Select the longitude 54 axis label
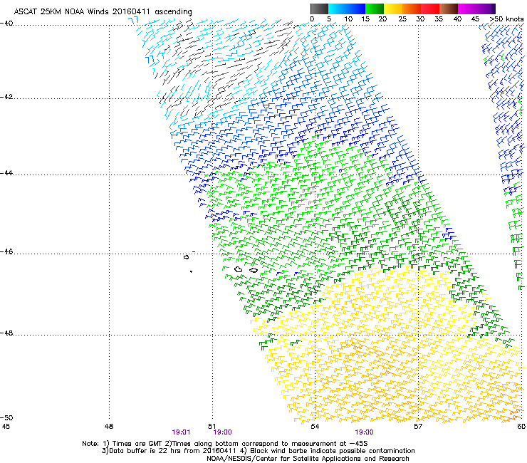This screenshot has width=527, height=463. [315, 427]
